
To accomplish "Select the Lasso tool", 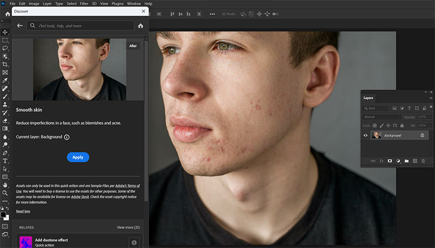I will click(x=5, y=48).
